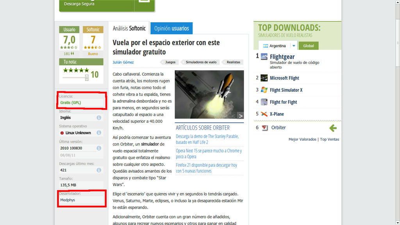
Task: Open info icon next to downloads 421
Action: [99, 170]
